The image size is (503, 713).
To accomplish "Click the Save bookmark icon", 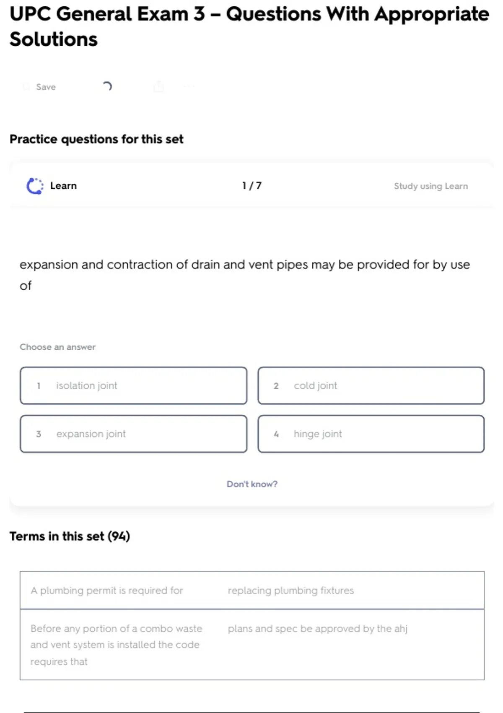I will click(26, 87).
